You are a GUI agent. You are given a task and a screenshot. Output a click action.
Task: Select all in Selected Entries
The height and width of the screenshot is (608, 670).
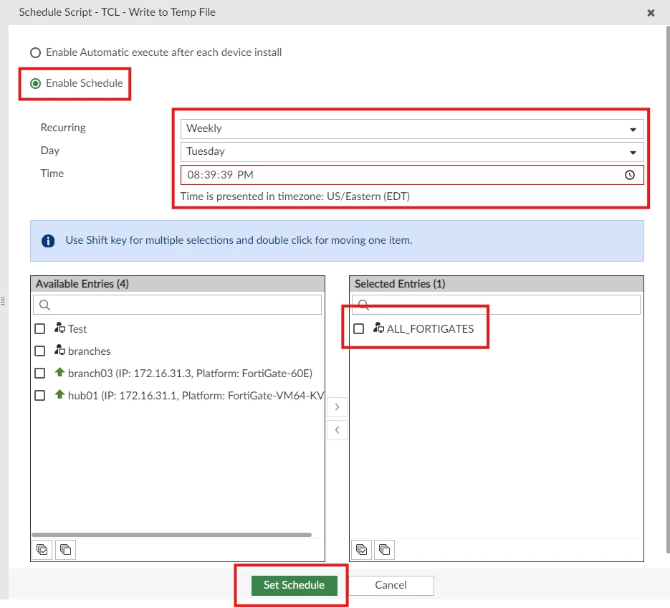pos(361,550)
